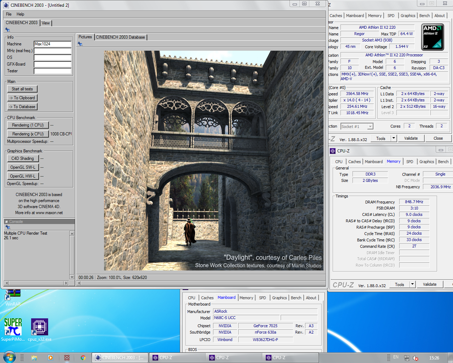Open About tab in CPU-Z processor window
The width and height of the screenshot is (453, 363).
[440, 16]
